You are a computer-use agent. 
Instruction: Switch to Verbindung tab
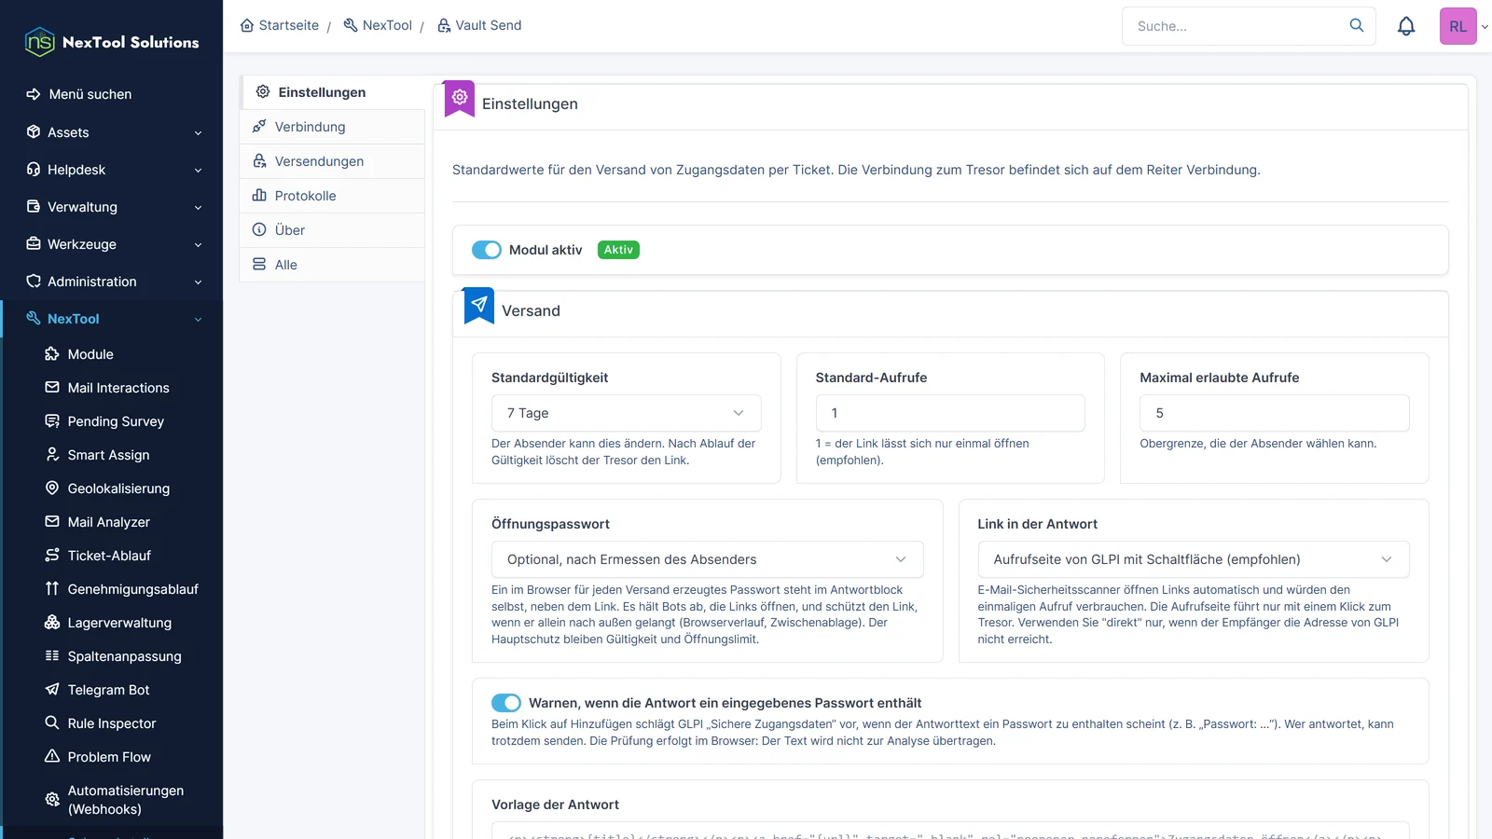click(x=333, y=127)
